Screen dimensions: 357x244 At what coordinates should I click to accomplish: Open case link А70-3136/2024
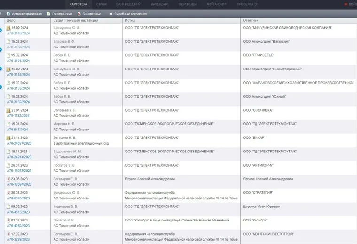click(18, 61)
